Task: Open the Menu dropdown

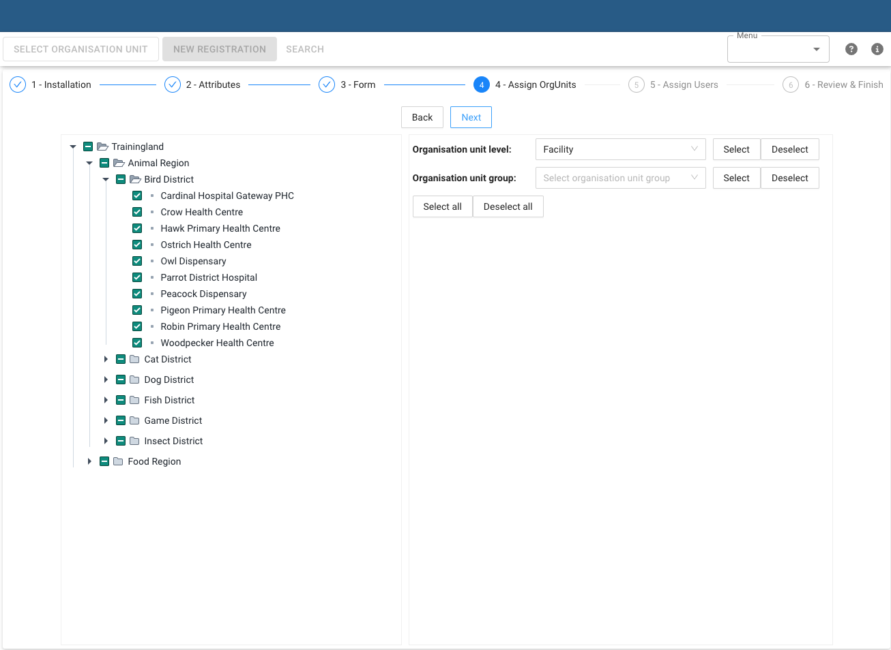Action: (778, 49)
